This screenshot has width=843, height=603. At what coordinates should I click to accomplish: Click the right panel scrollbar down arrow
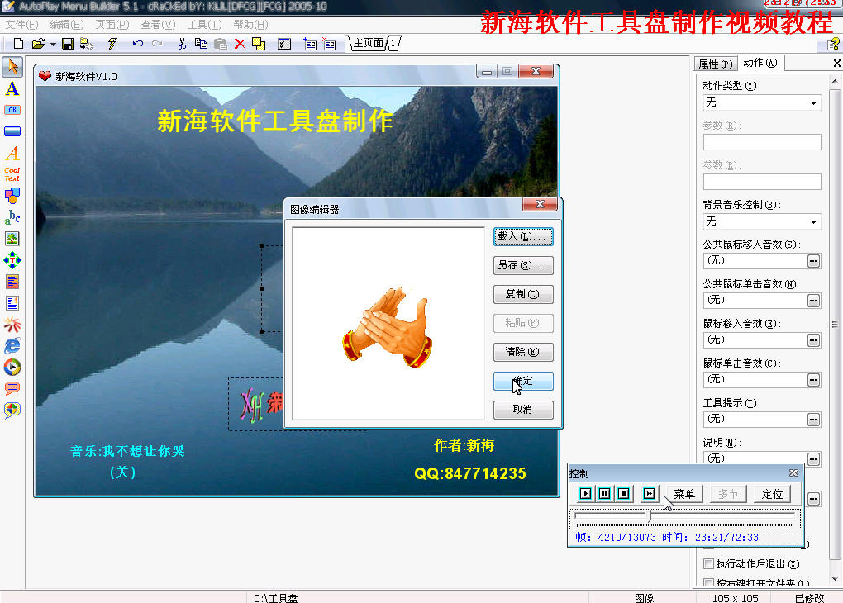835,579
